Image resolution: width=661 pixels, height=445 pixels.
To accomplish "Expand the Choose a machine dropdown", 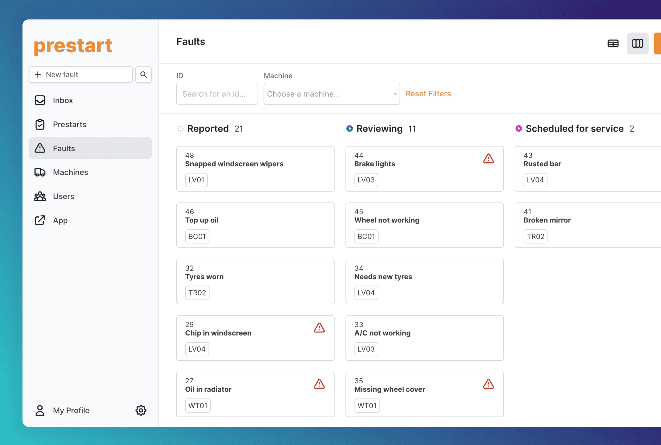I will coord(332,94).
